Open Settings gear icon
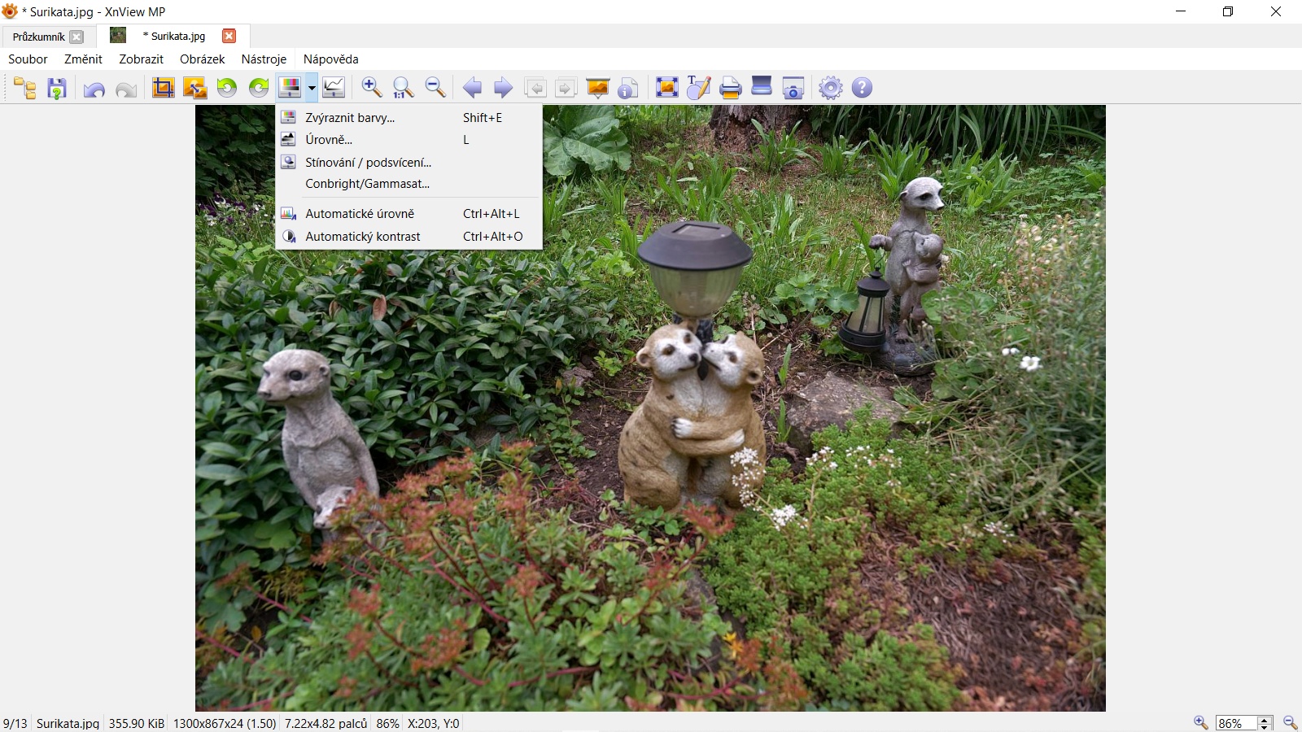 [x=830, y=88]
